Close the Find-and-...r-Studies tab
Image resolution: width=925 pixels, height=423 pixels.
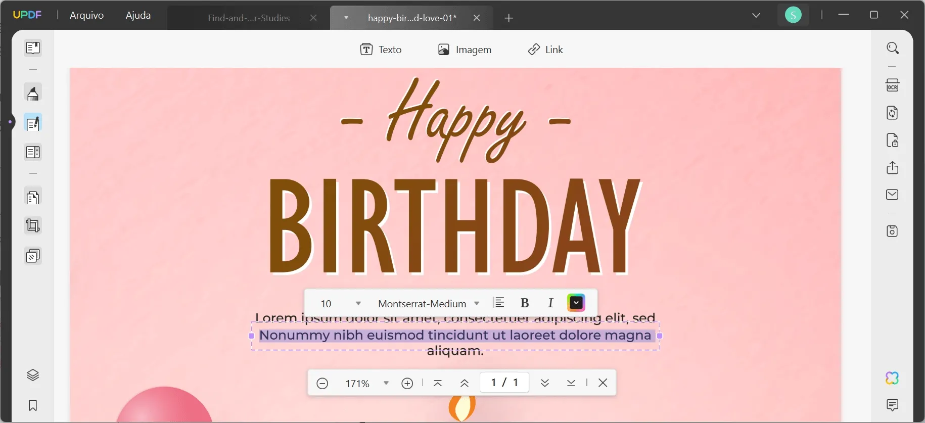click(x=313, y=18)
